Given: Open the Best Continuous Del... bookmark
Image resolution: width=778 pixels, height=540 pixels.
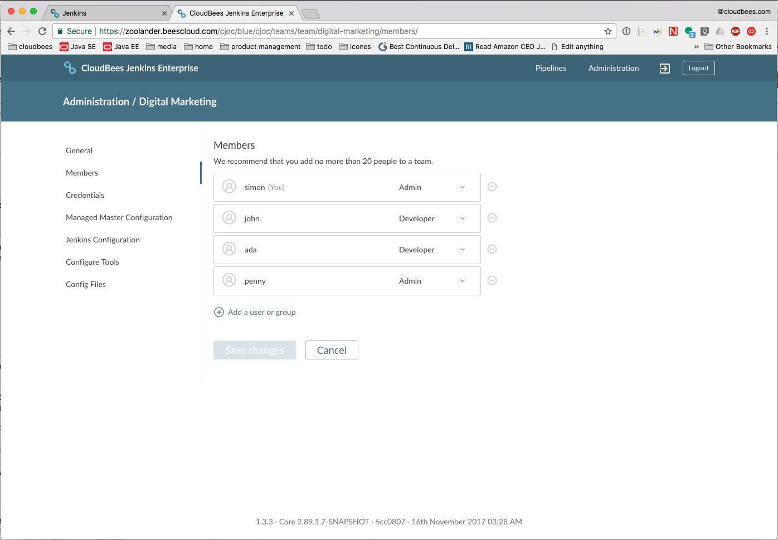Looking at the screenshot, I should [x=419, y=47].
